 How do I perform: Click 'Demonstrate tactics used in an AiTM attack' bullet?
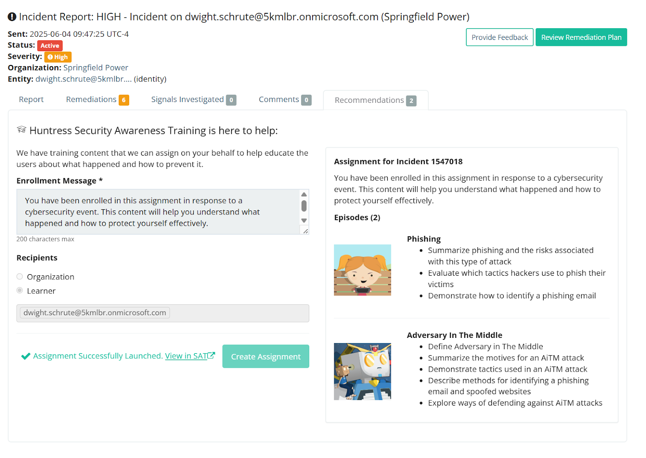tap(508, 369)
